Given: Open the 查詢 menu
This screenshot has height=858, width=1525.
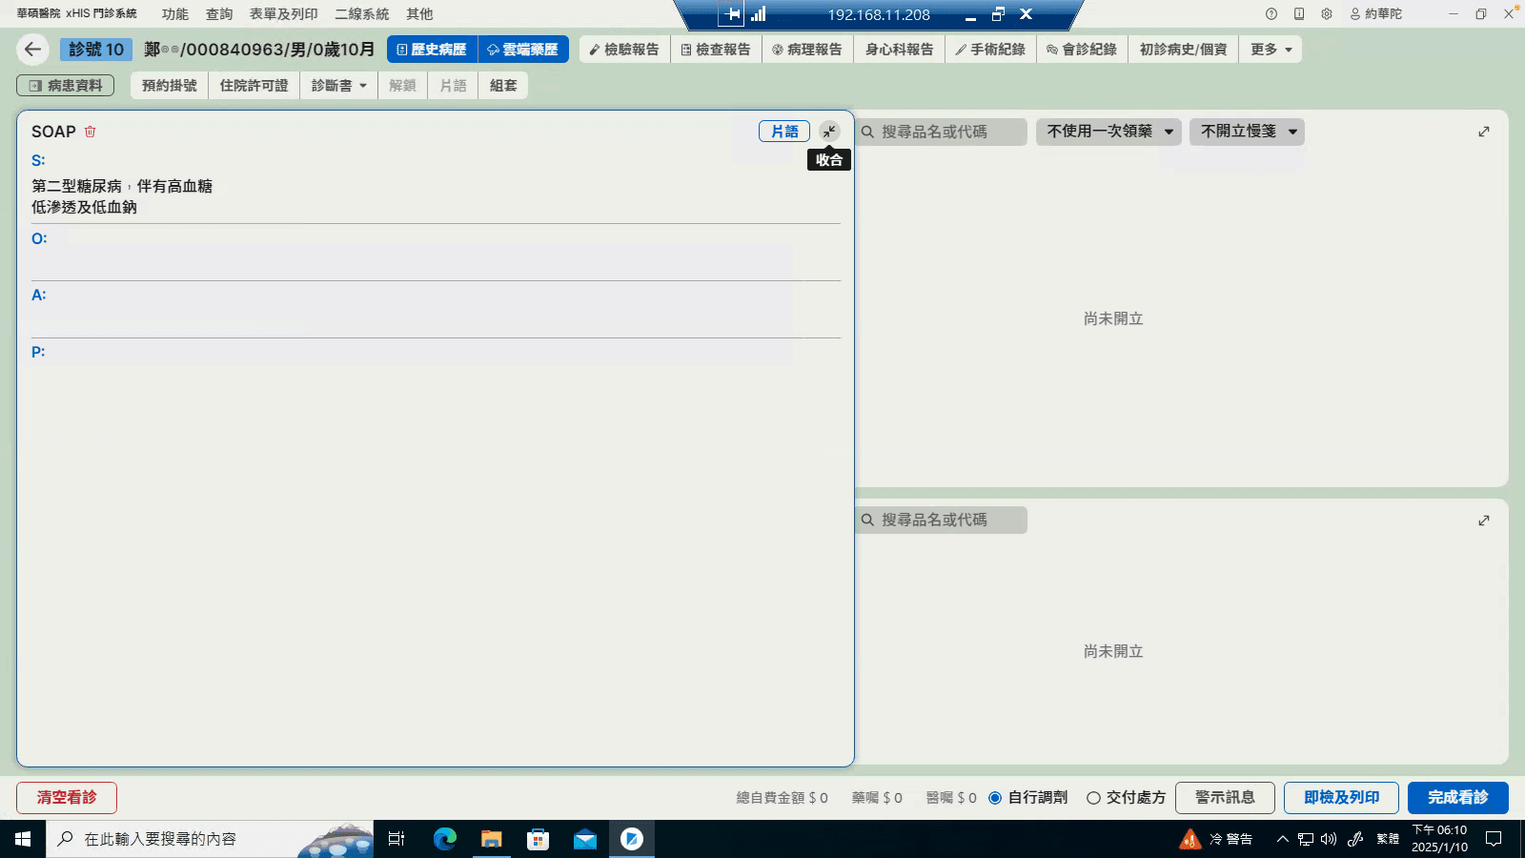Looking at the screenshot, I should pos(219,14).
